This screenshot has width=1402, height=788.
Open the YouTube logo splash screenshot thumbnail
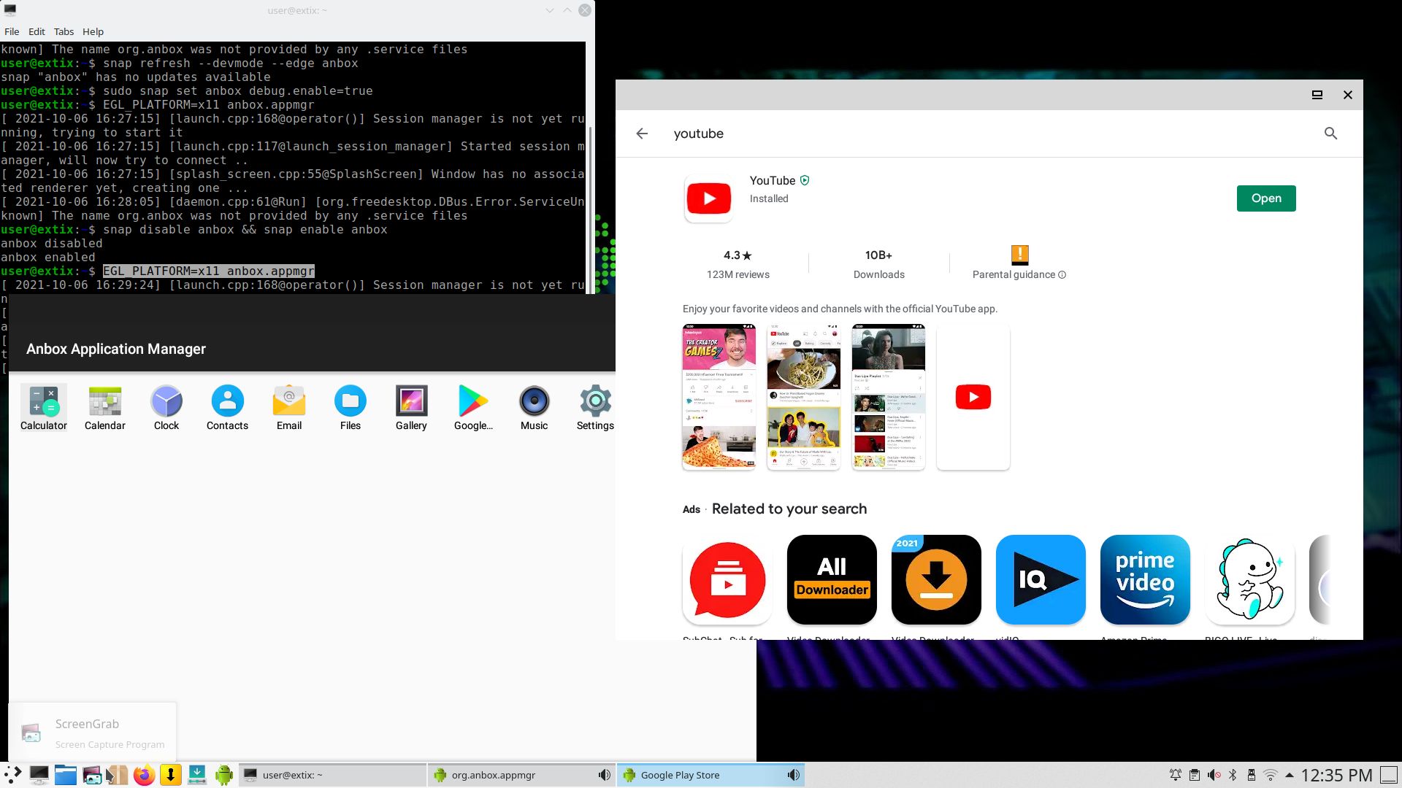973,397
